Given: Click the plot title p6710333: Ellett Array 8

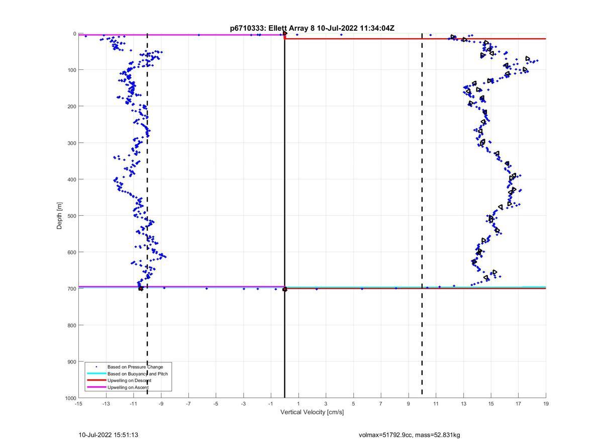Looking at the screenshot, I should pyautogui.click(x=312, y=28).
